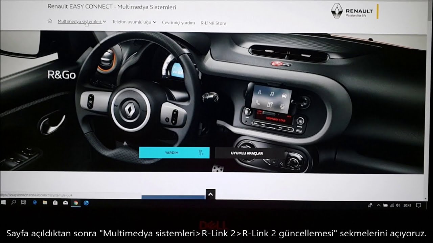Expand the Telefon uyumluluğu dropdown
433x243 pixels.
click(134, 22)
